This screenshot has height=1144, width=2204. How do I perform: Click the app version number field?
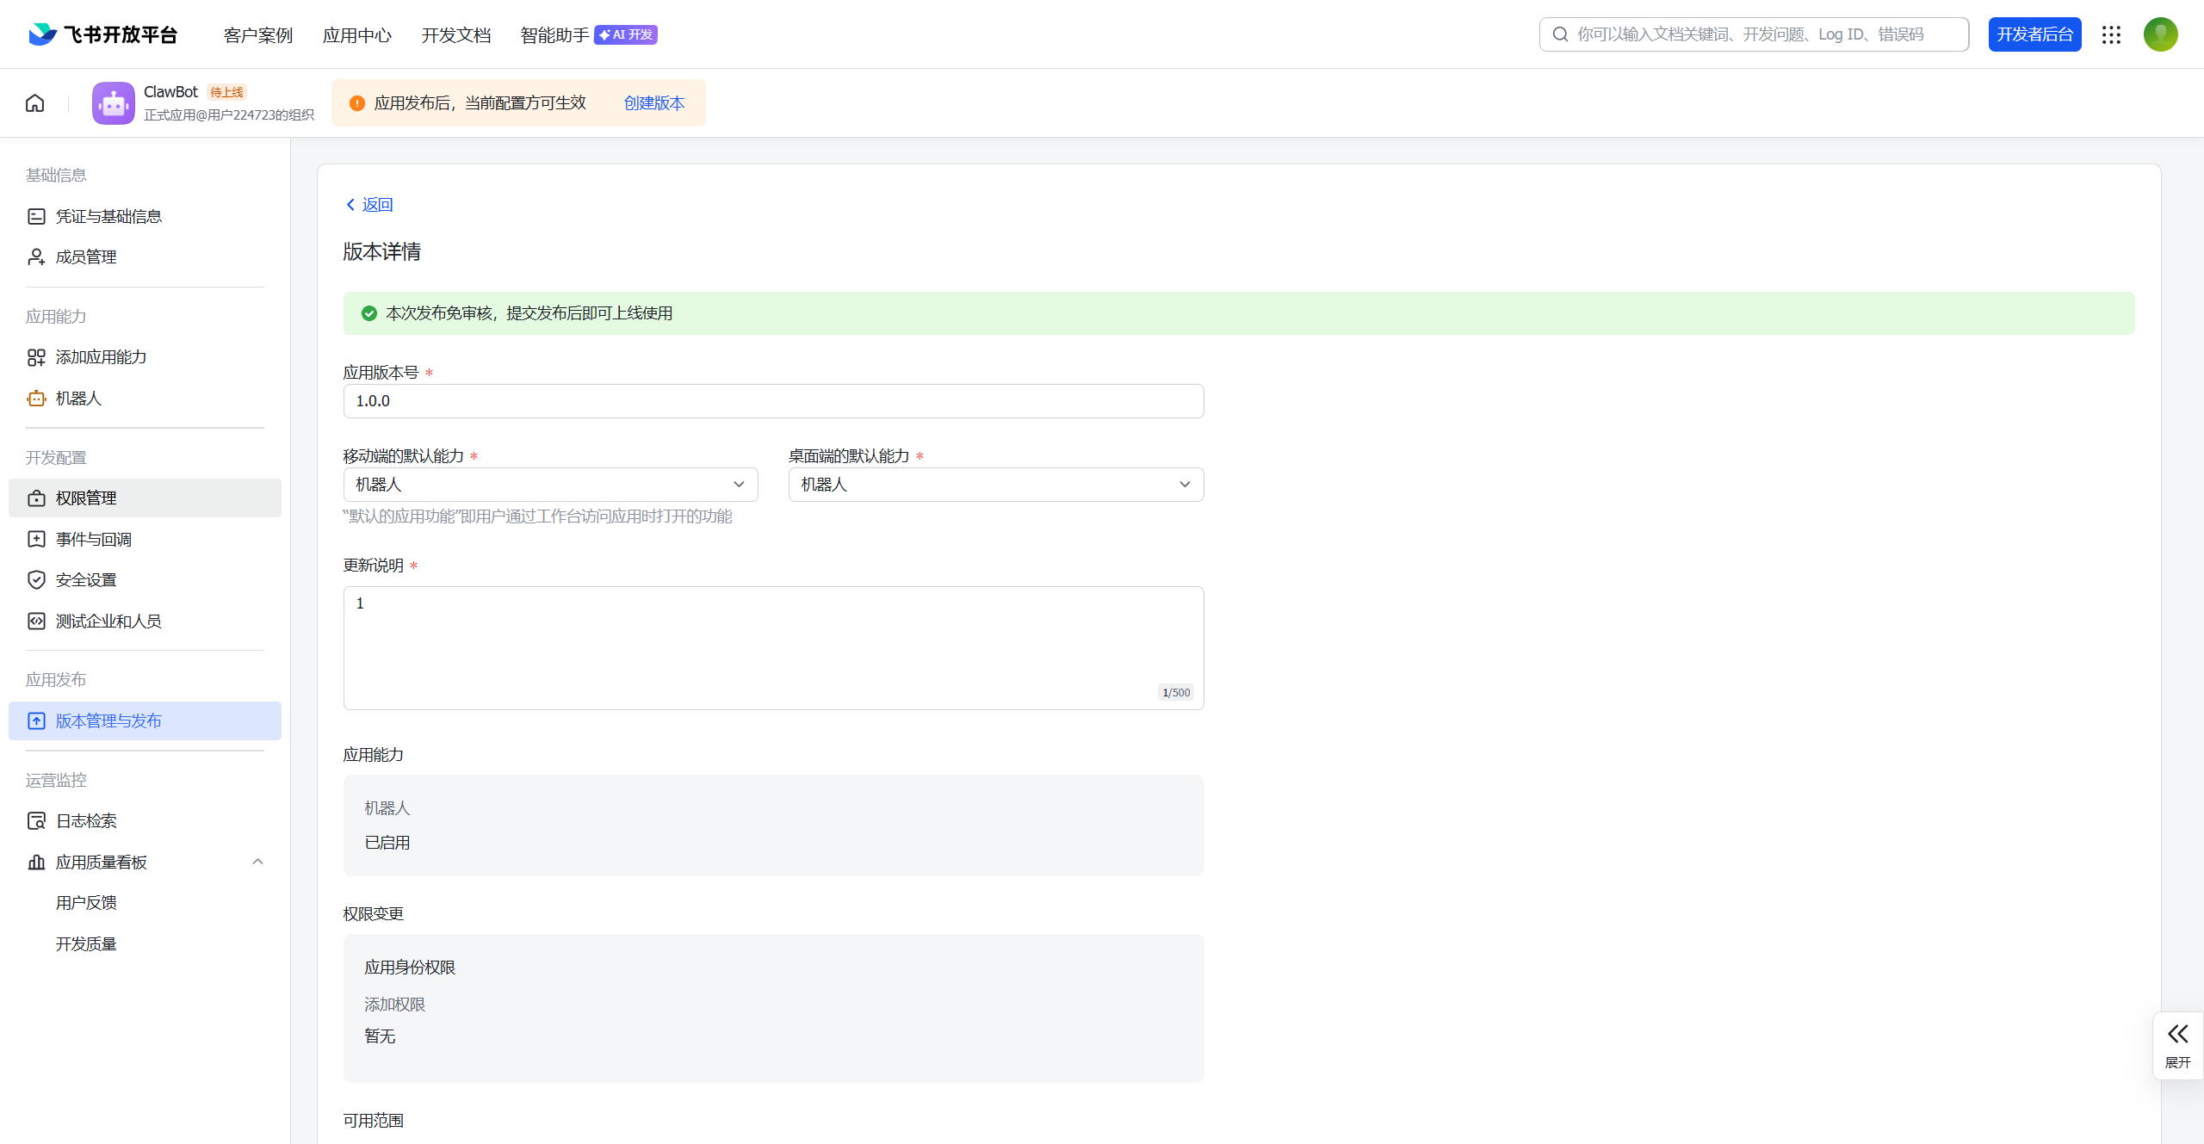[x=773, y=401]
